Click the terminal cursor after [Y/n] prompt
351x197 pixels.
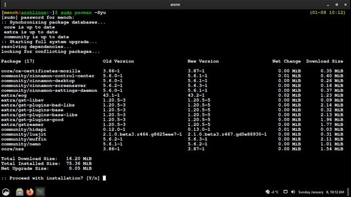click(104, 178)
